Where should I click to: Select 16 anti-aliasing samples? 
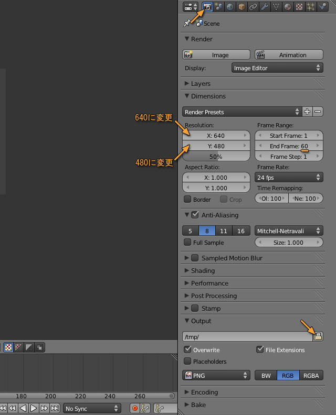point(241,231)
